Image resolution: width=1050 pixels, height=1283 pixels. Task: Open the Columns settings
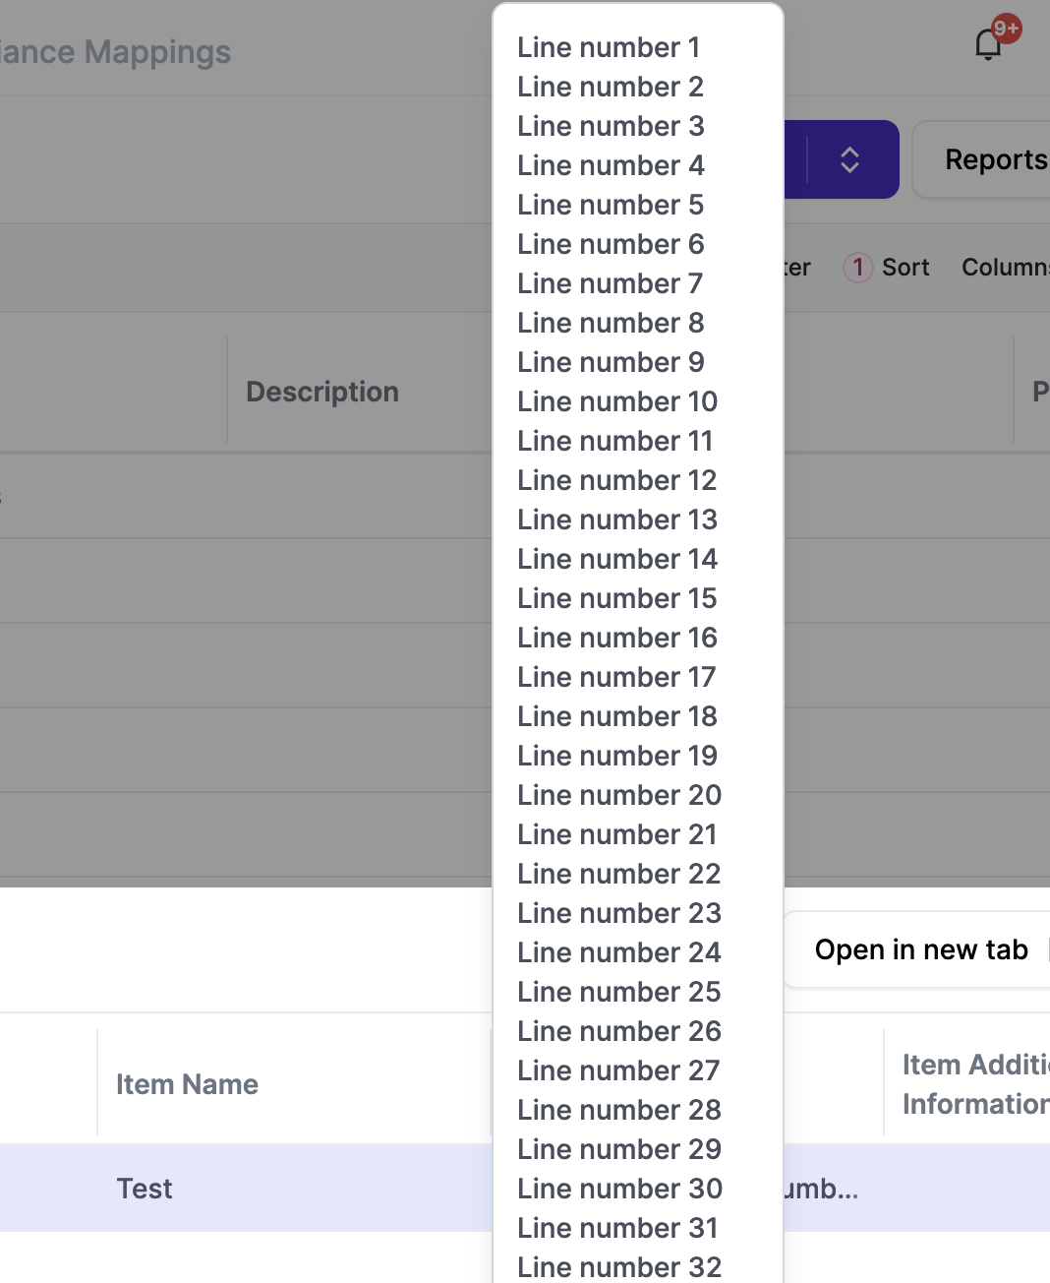click(1005, 268)
